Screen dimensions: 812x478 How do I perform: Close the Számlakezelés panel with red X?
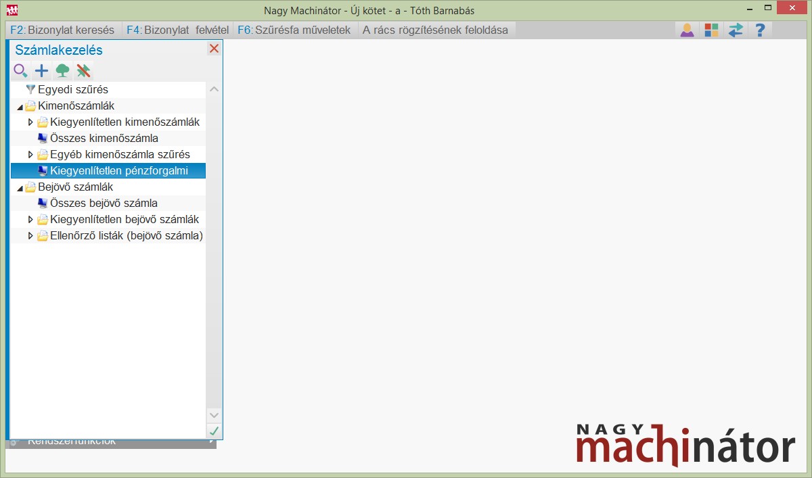pos(214,49)
